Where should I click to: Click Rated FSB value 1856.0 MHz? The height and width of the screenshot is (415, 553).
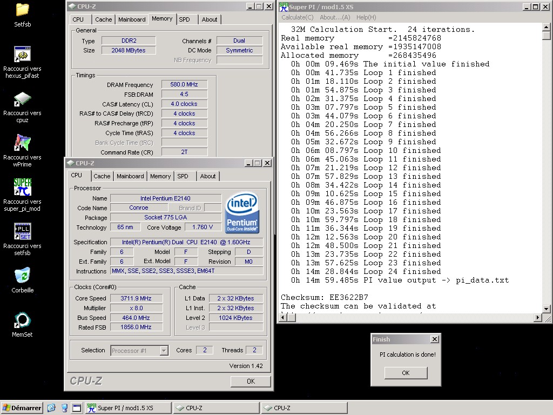(x=136, y=327)
